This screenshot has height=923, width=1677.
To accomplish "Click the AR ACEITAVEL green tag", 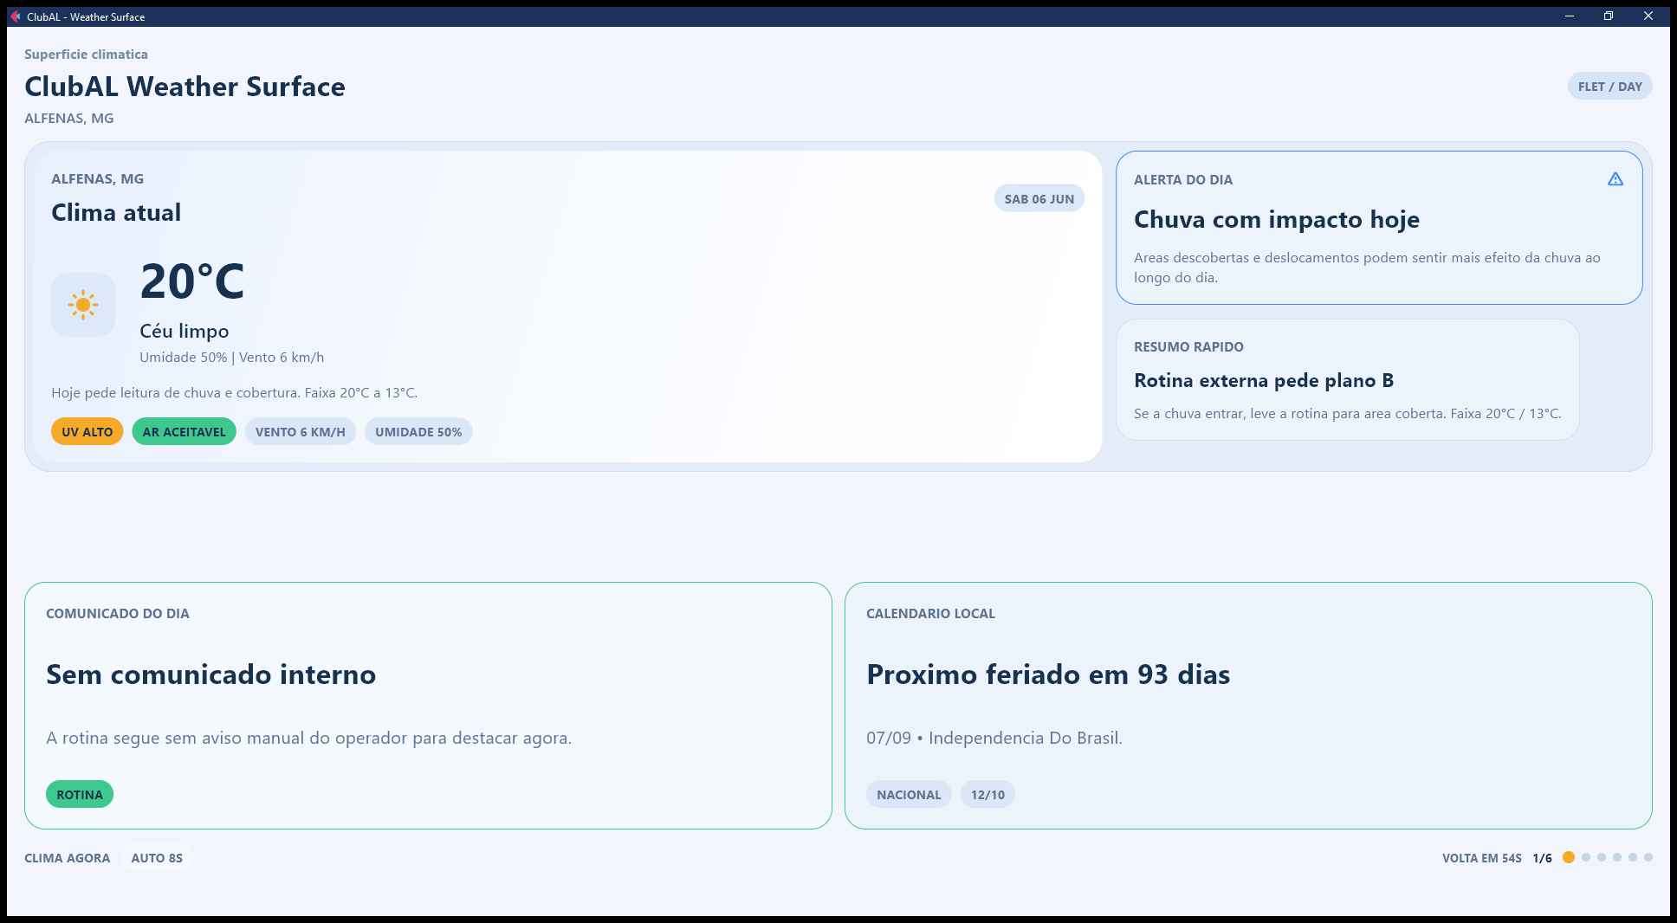I will (184, 432).
